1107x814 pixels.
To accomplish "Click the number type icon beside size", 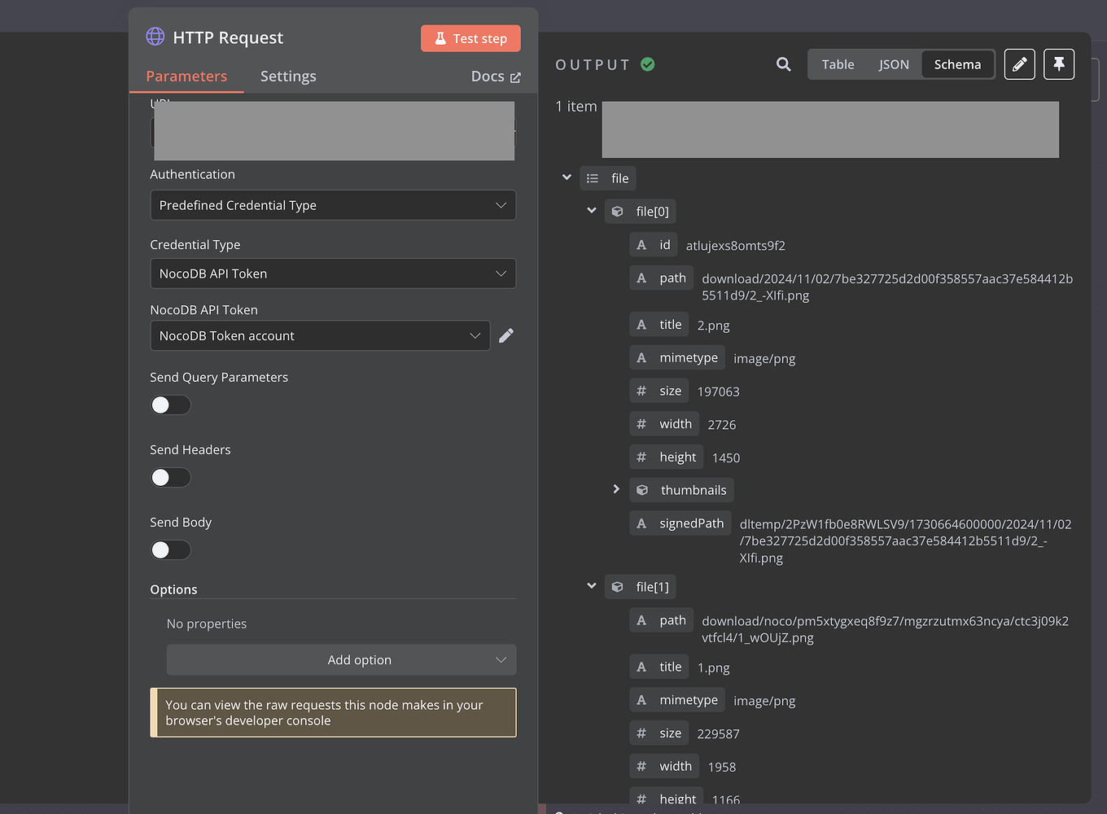I will [x=640, y=391].
